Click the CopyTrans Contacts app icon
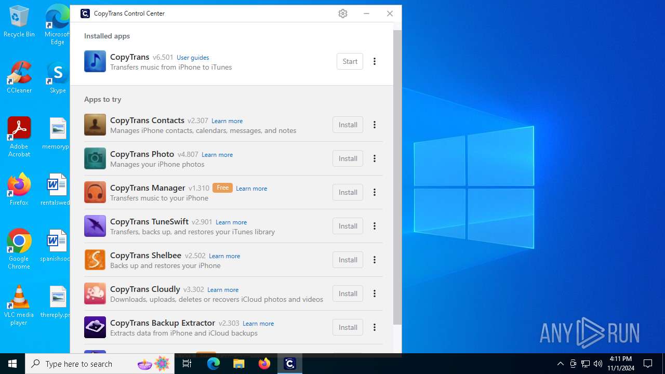Viewport: 665px width, 374px height. pos(95,125)
